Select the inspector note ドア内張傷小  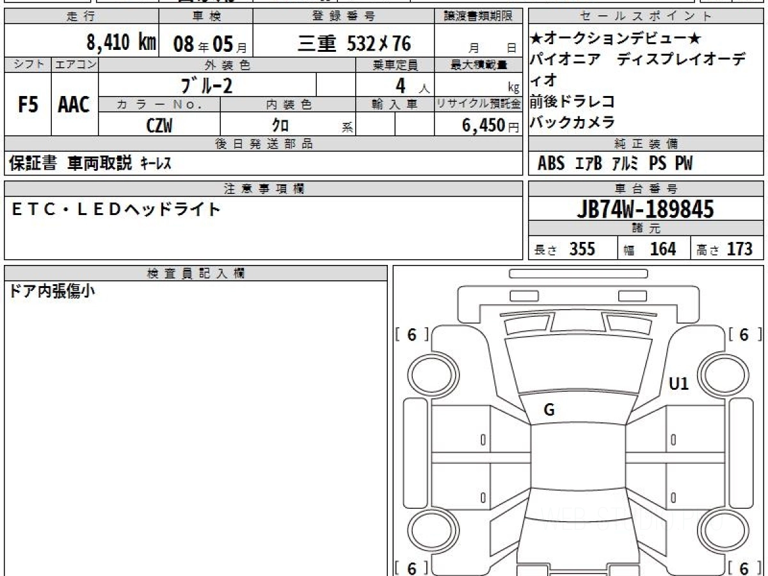coord(52,292)
